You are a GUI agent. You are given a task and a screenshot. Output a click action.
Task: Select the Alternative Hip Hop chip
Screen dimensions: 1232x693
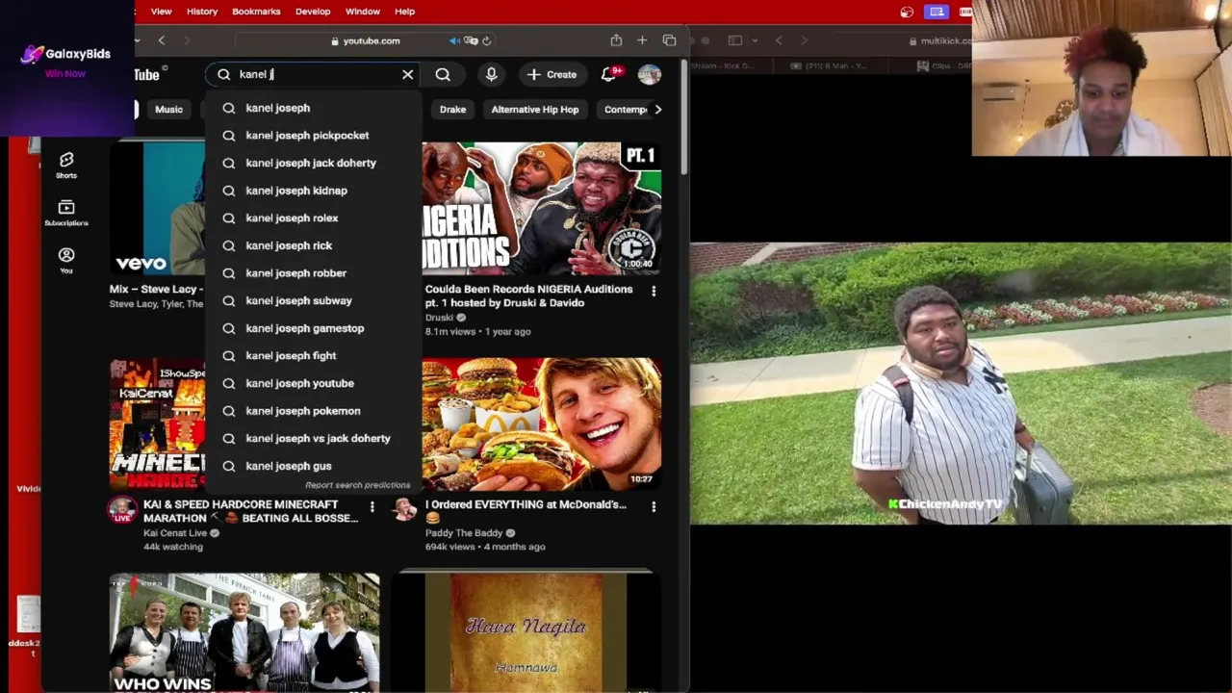click(535, 110)
